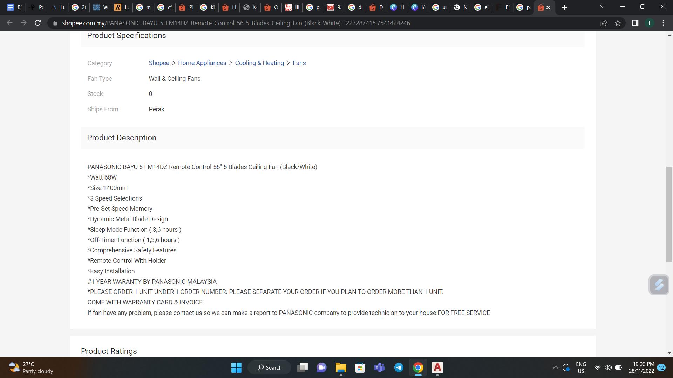Close the active Shopee tab
Screen dimensions: 673x378
(x=548, y=7)
